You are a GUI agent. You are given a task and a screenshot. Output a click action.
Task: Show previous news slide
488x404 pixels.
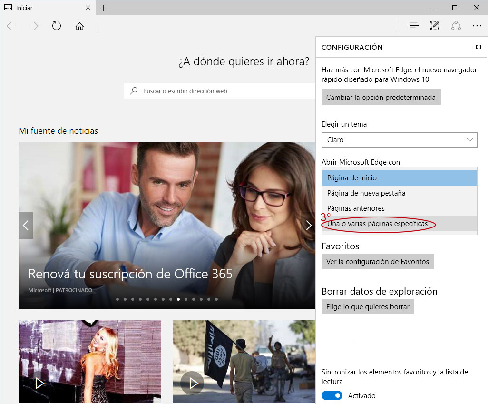tap(26, 226)
